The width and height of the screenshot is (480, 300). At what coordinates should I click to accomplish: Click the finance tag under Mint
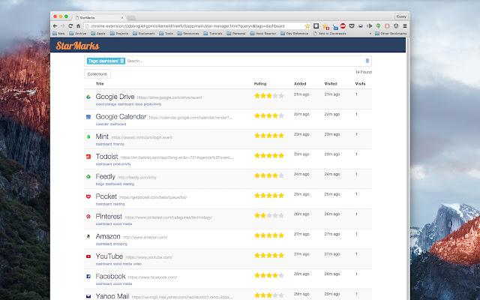pos(118,144)
